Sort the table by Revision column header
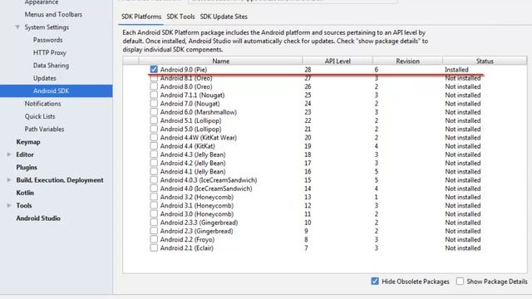This screenshot has width=532, height=299. click(407, 61)
